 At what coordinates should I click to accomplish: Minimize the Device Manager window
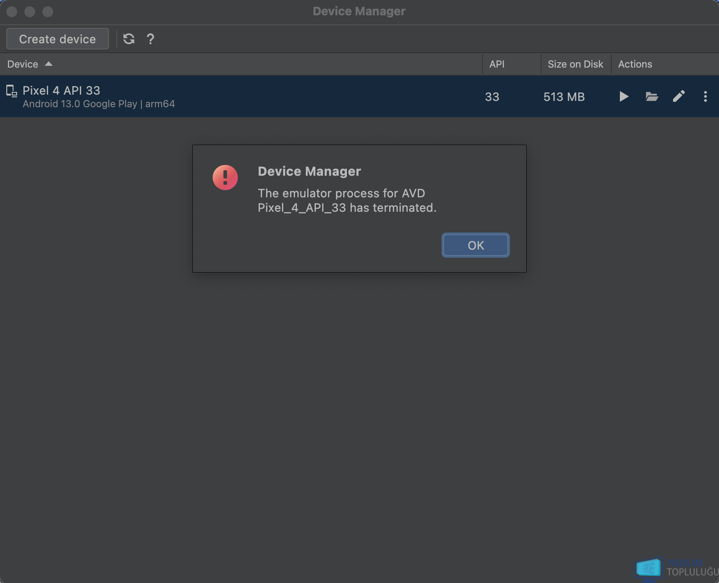[x=30, y=12]
